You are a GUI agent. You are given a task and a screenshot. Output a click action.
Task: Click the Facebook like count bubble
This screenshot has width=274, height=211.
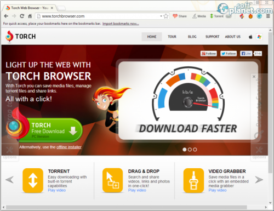pyautogui.click(x=258, y=54)
